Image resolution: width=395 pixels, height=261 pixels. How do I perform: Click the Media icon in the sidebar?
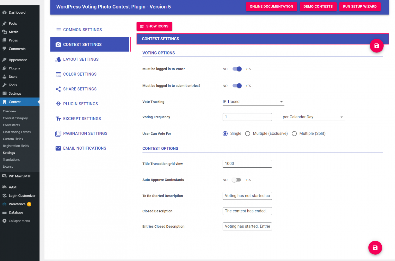pyautogui.click(x=4, y=32)
